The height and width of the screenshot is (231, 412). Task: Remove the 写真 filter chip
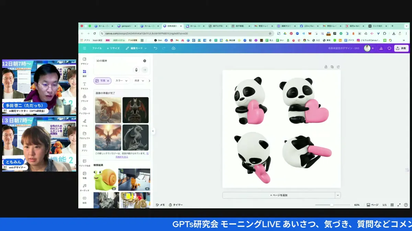[108, 81]
